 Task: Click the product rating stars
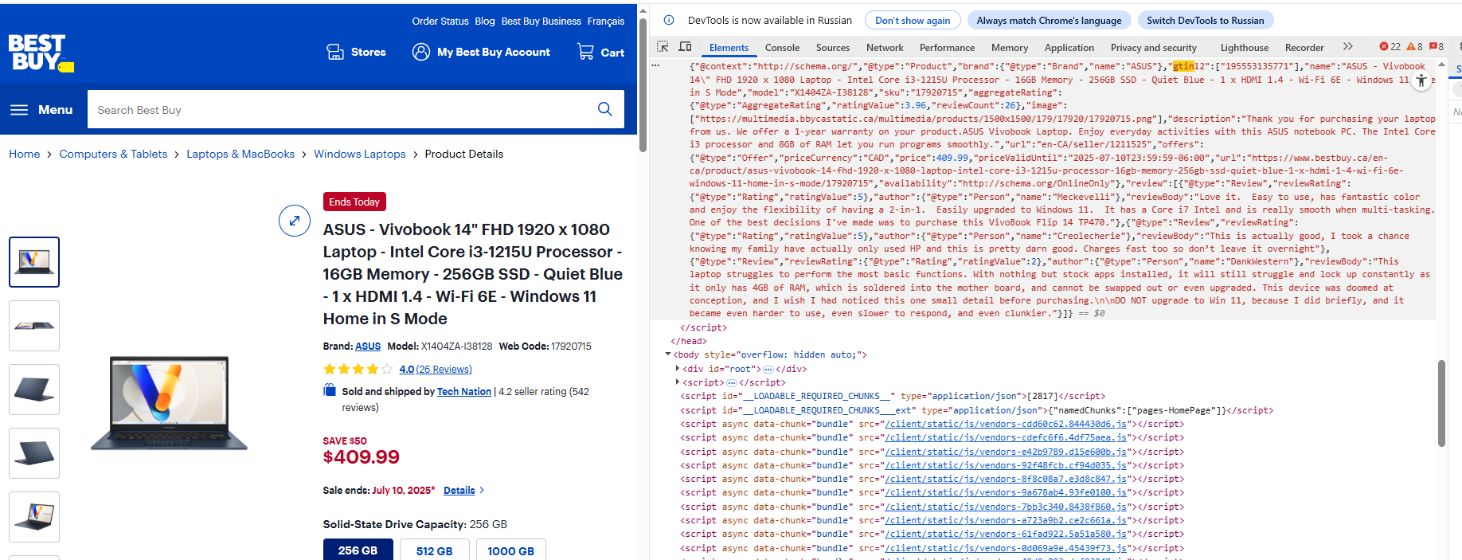click(358, 369)
